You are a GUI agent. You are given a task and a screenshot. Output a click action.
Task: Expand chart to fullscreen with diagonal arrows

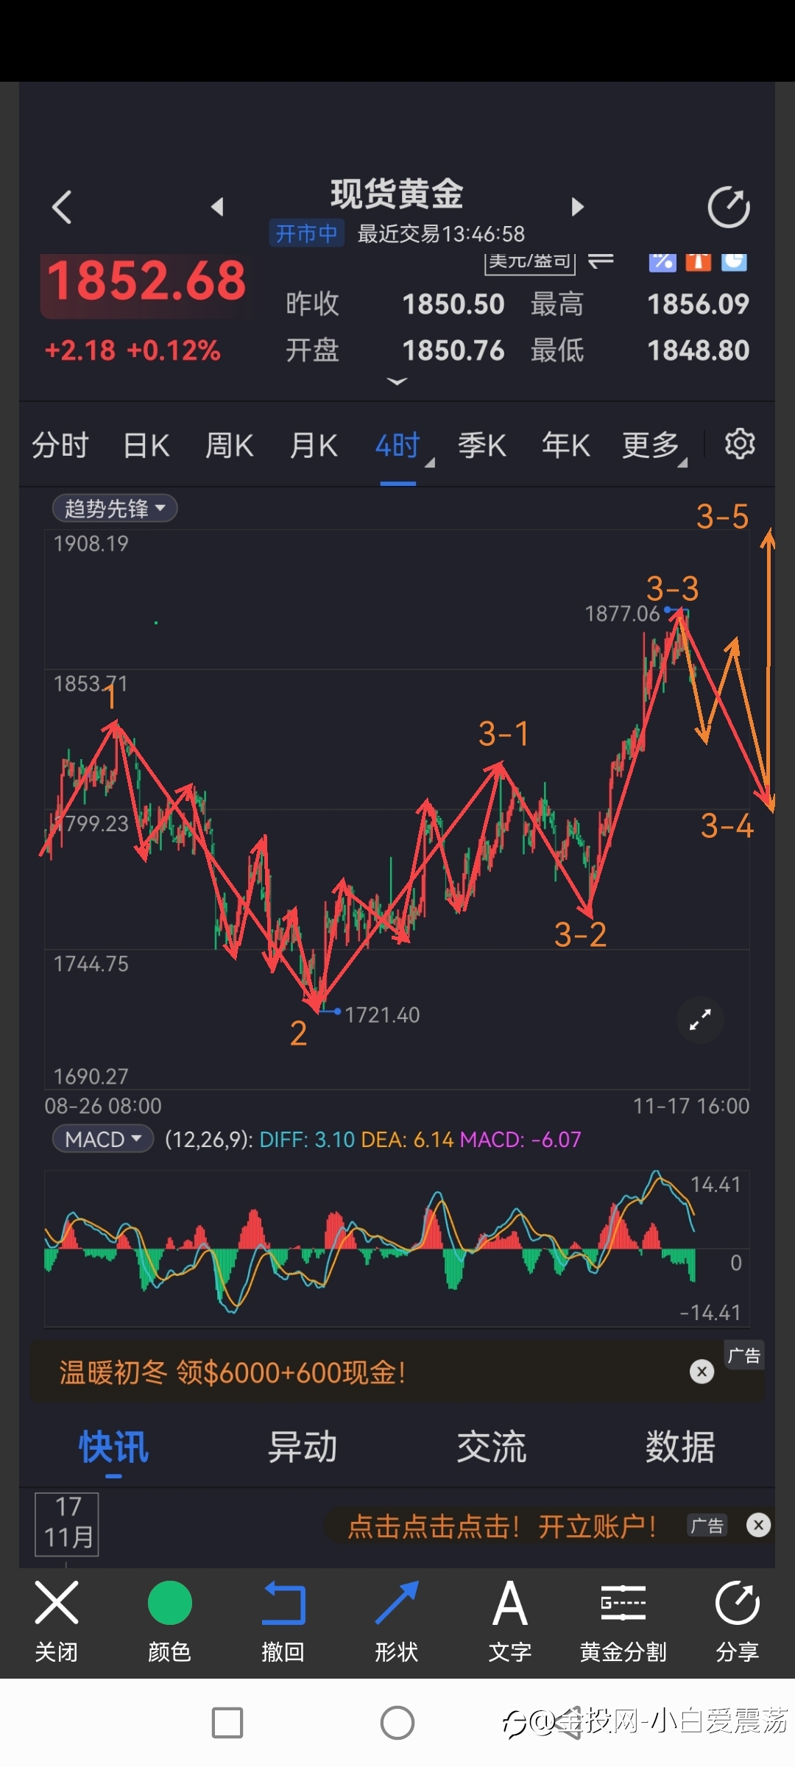pos(700,1020)
